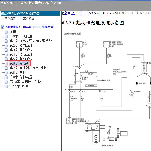Expand all menus with 菜单展开
This screenshot has width=151, height=151.
pyautogui.click(x=10, y=18)
